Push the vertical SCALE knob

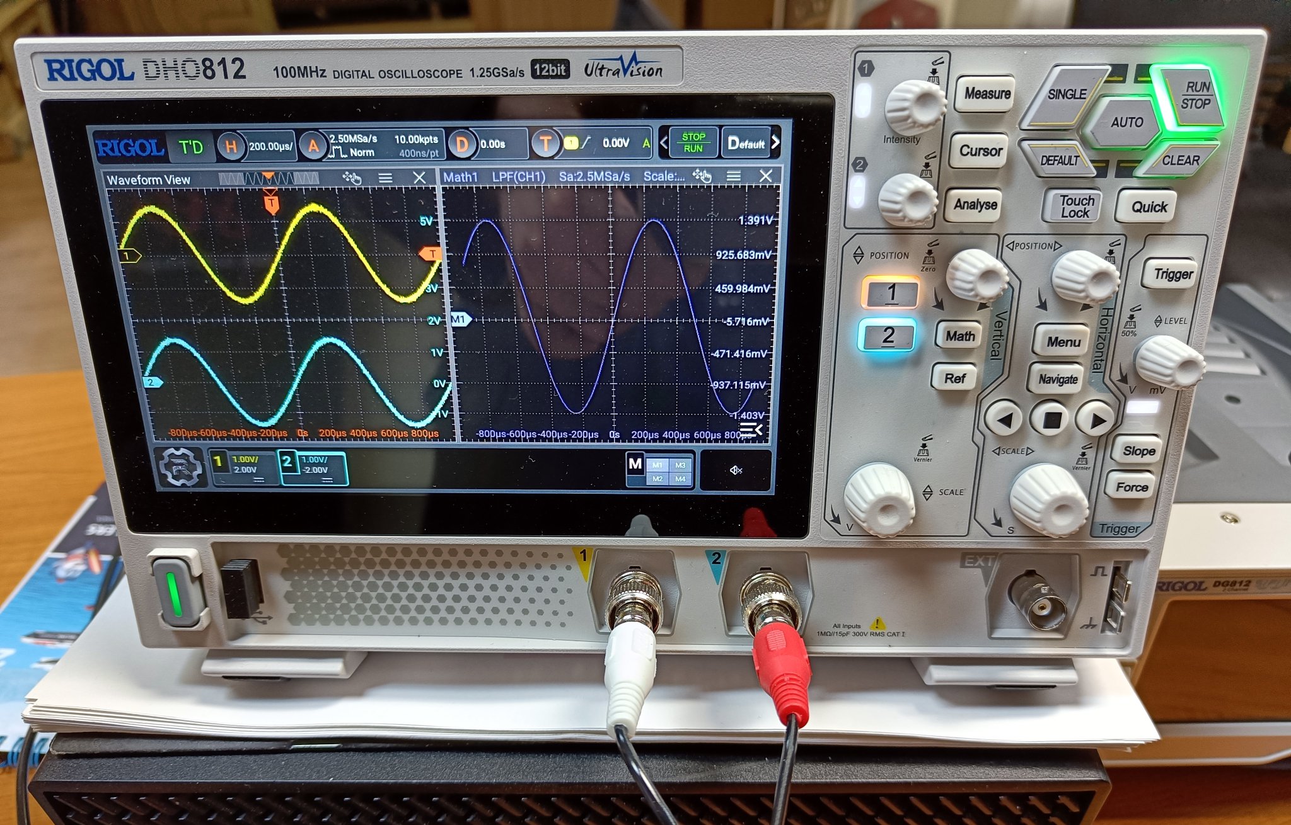880,501
